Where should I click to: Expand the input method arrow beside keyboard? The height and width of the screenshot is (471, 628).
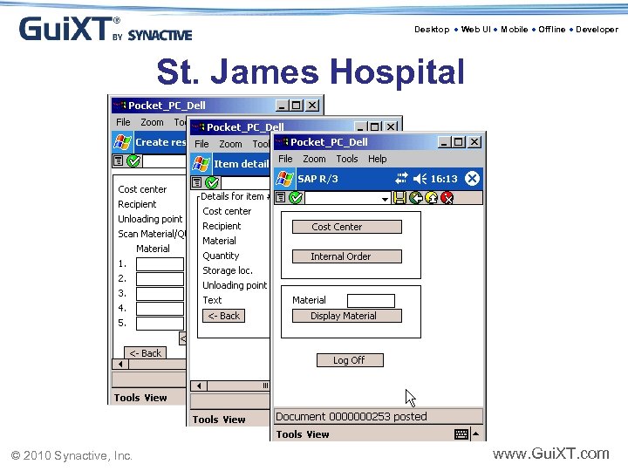click(476, 433)
